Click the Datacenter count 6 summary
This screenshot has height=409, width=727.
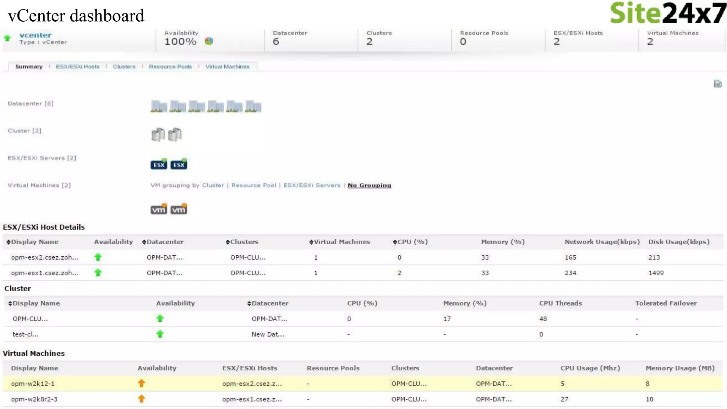[276, 42]
